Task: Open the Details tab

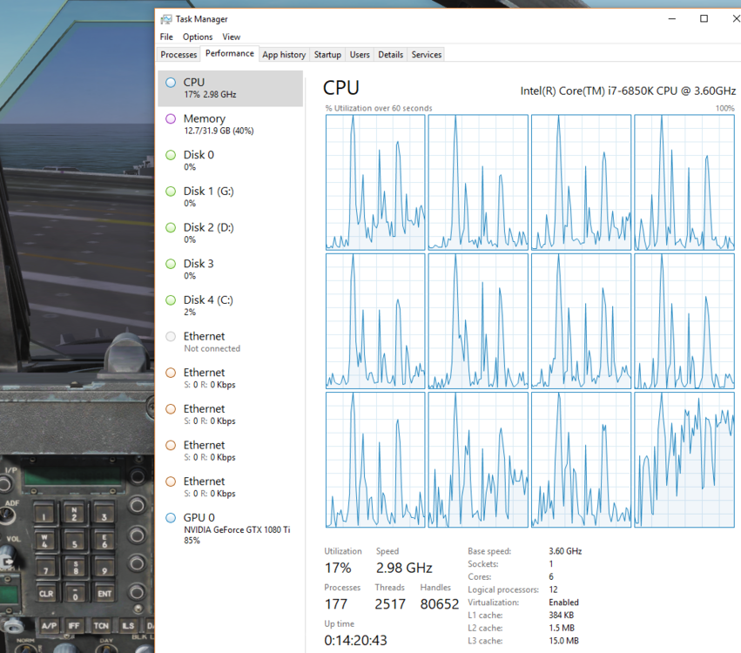Action: point(390,55)
